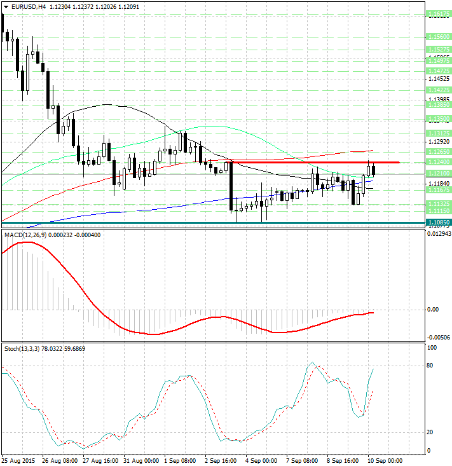This screenshot has width=452, height=466.
Task: Click the 1.14975 price level label
Action: pos(439,60)
